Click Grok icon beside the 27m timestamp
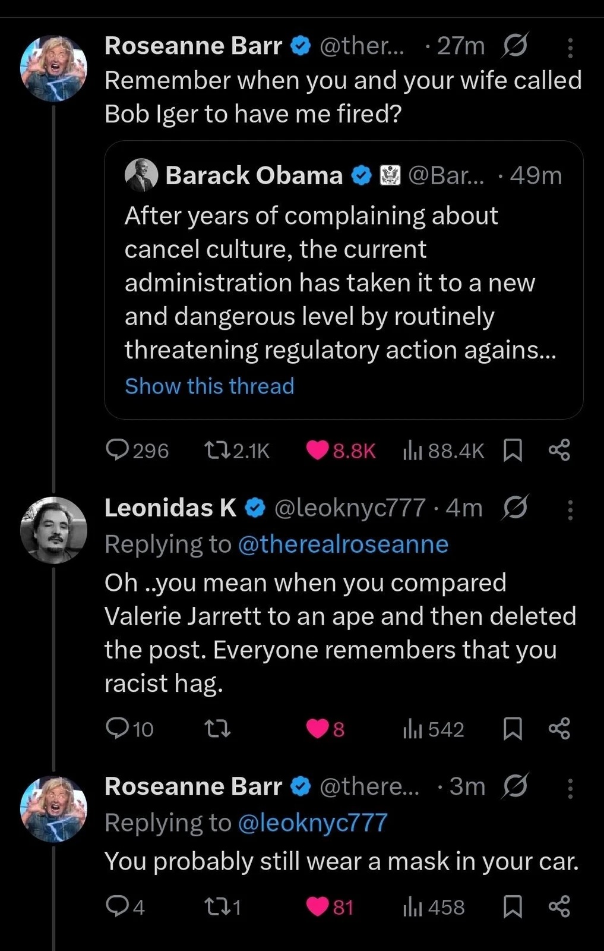 (514, 46)
